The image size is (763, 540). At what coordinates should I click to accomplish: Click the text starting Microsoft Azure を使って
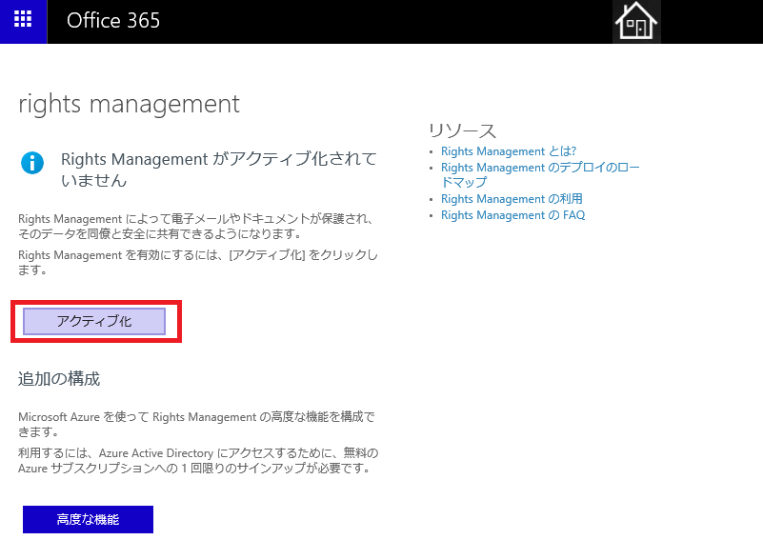coord(196,424)
